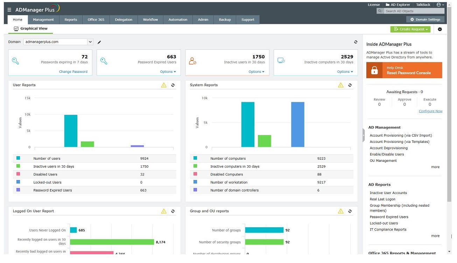Open the Real Last Logon report
The width and height of the screenshot is (457, 263).
[382, 199]
